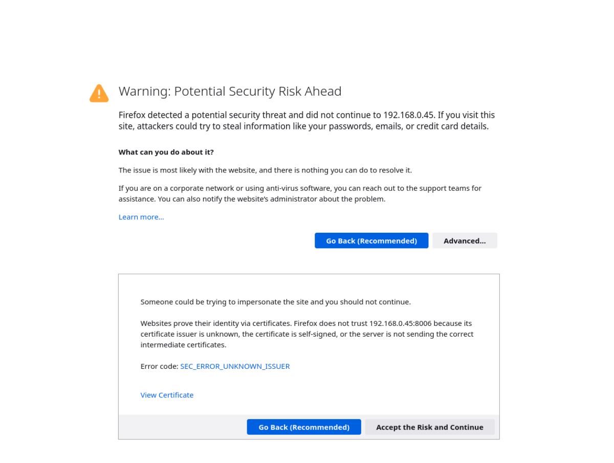The image size is (614, 463).
Task: Inspect the site certificate via 'View Certificate'
Action: [x=167, y=394]
